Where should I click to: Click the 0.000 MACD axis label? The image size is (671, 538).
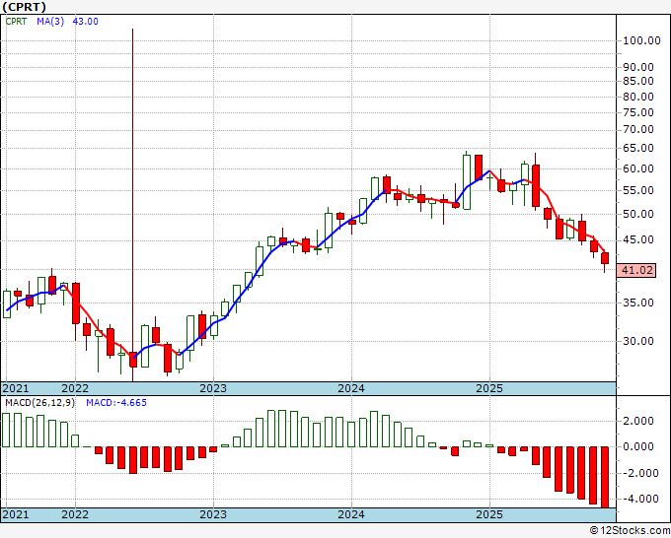click(638, 446)
